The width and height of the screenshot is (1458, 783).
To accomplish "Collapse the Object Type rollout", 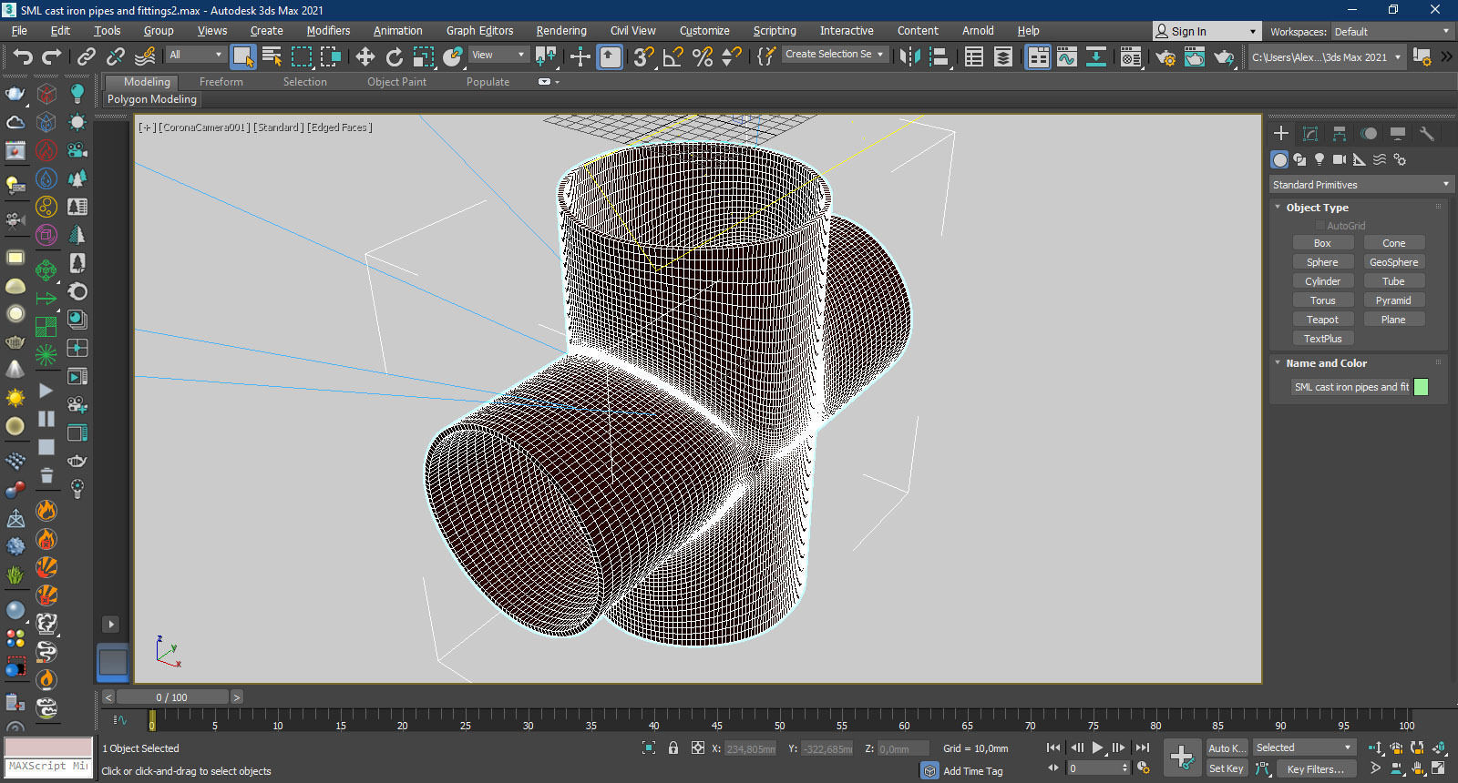I will (x=1317, y=208).
